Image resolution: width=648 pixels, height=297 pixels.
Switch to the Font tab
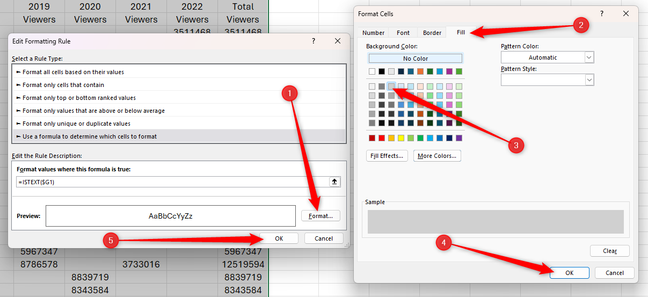coord(403,33)
